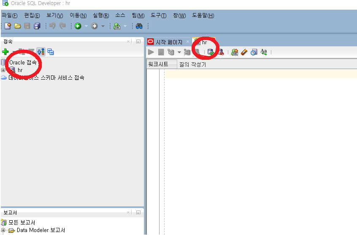Open the 도구(T) menu
357x235 pixels.
[x=159, y=16]
